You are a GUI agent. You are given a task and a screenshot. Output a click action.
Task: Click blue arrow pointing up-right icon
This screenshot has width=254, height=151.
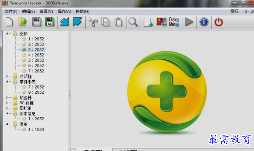click(77, 22)
